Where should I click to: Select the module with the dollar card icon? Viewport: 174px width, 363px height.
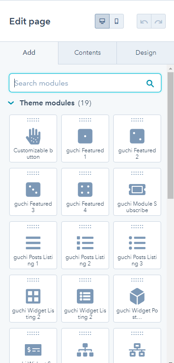coord(33,346)
